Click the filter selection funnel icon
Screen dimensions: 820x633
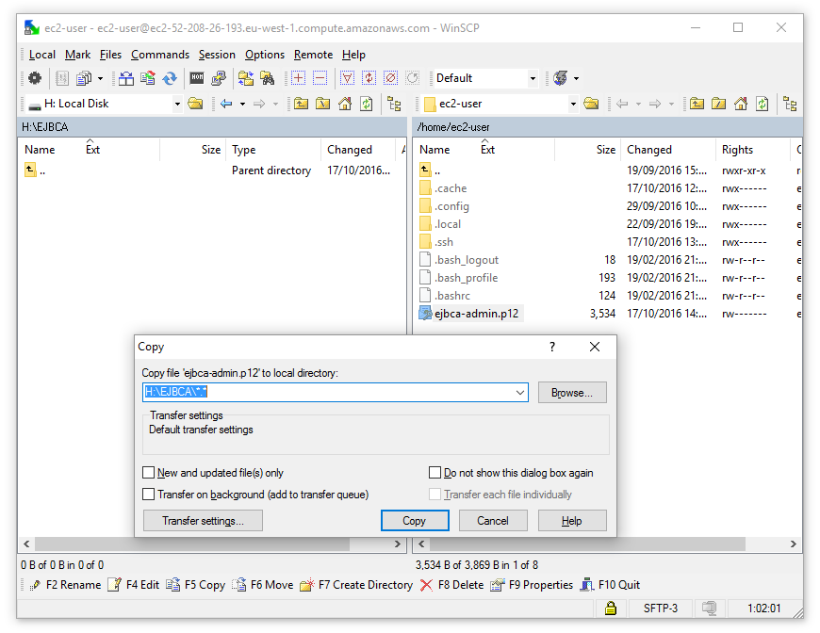pos(347,78)
